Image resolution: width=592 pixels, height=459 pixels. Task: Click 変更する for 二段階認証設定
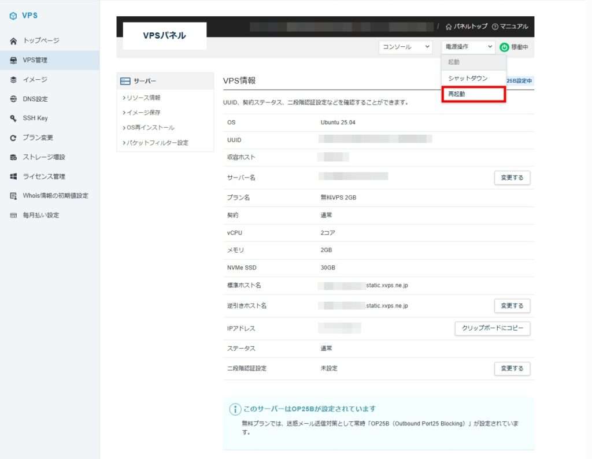point(512,368)
